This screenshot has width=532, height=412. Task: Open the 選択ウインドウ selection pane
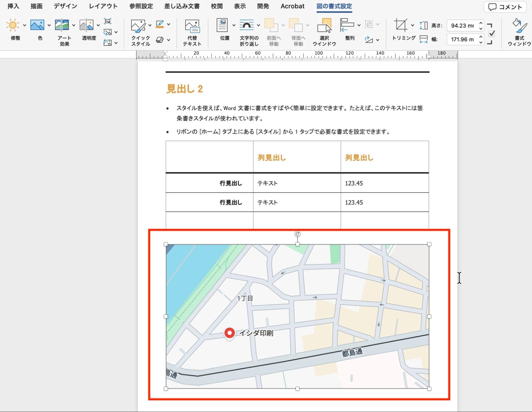(x=324, y=32)
